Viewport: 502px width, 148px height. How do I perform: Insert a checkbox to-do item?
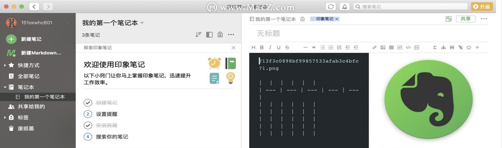point(339,47)
